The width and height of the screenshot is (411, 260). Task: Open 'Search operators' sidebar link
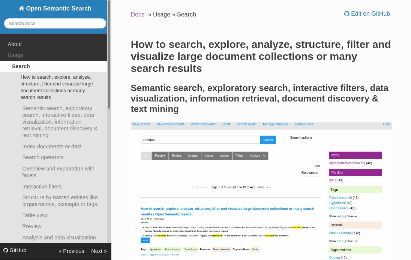click(43, 157)
